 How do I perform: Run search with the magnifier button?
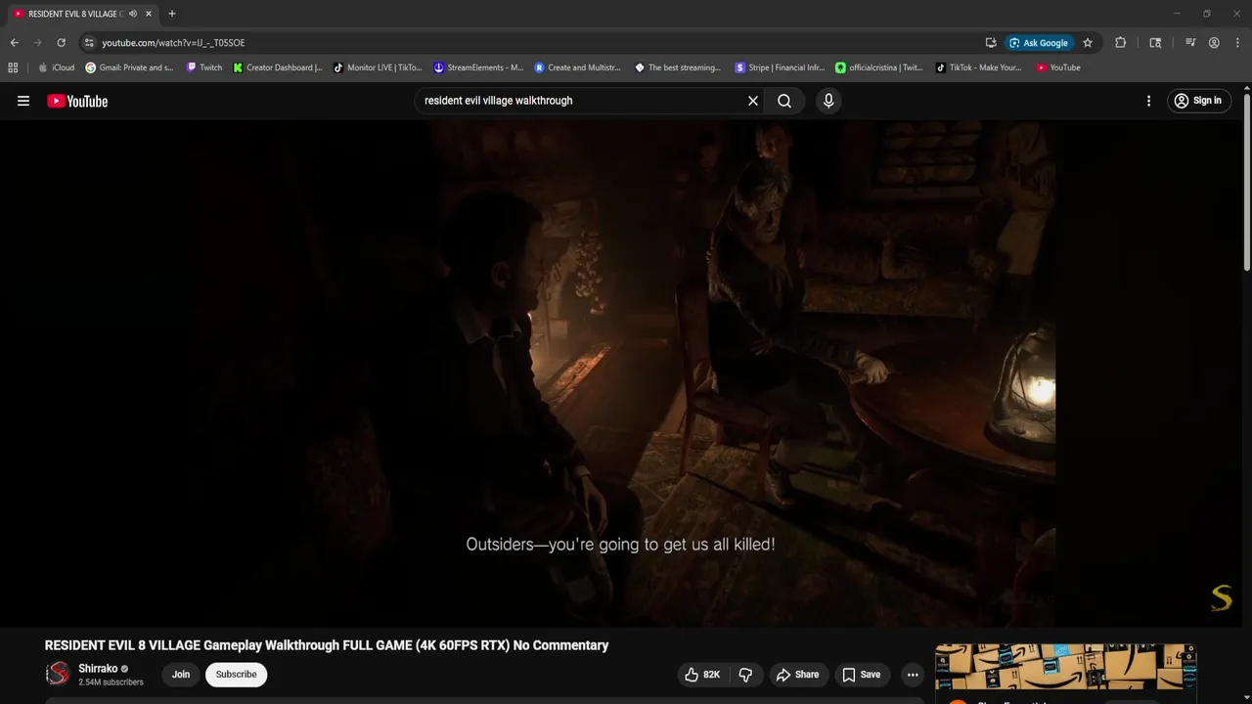coord(784,101)
